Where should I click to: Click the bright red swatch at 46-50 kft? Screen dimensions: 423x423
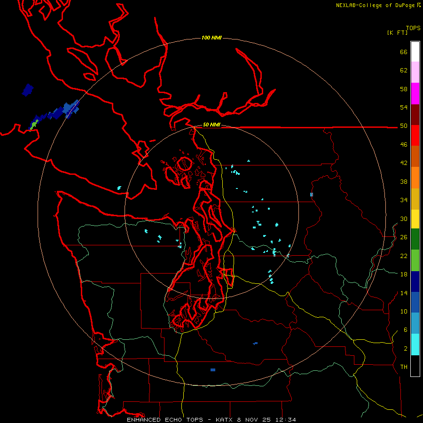click(x=415, y=135)
